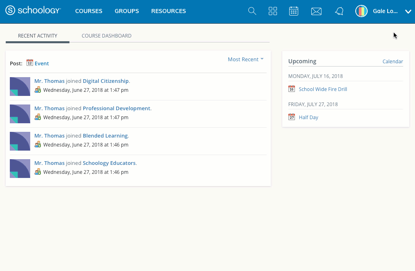Click the Gale profile avatar picture

(361, 11)
